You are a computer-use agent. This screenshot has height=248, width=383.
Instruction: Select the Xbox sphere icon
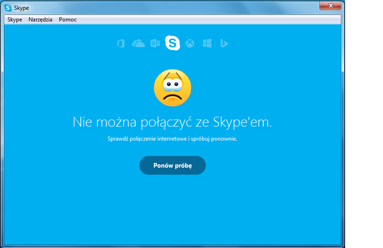point(190,43)
